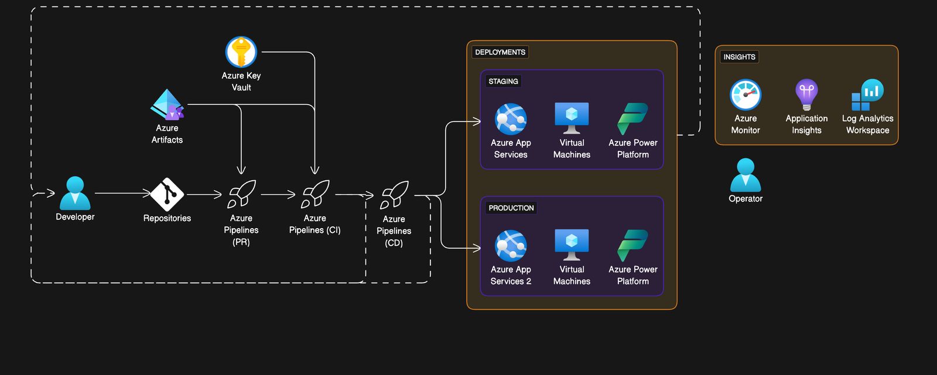Click the Production Virtual Machines icon

pos(572,245)
